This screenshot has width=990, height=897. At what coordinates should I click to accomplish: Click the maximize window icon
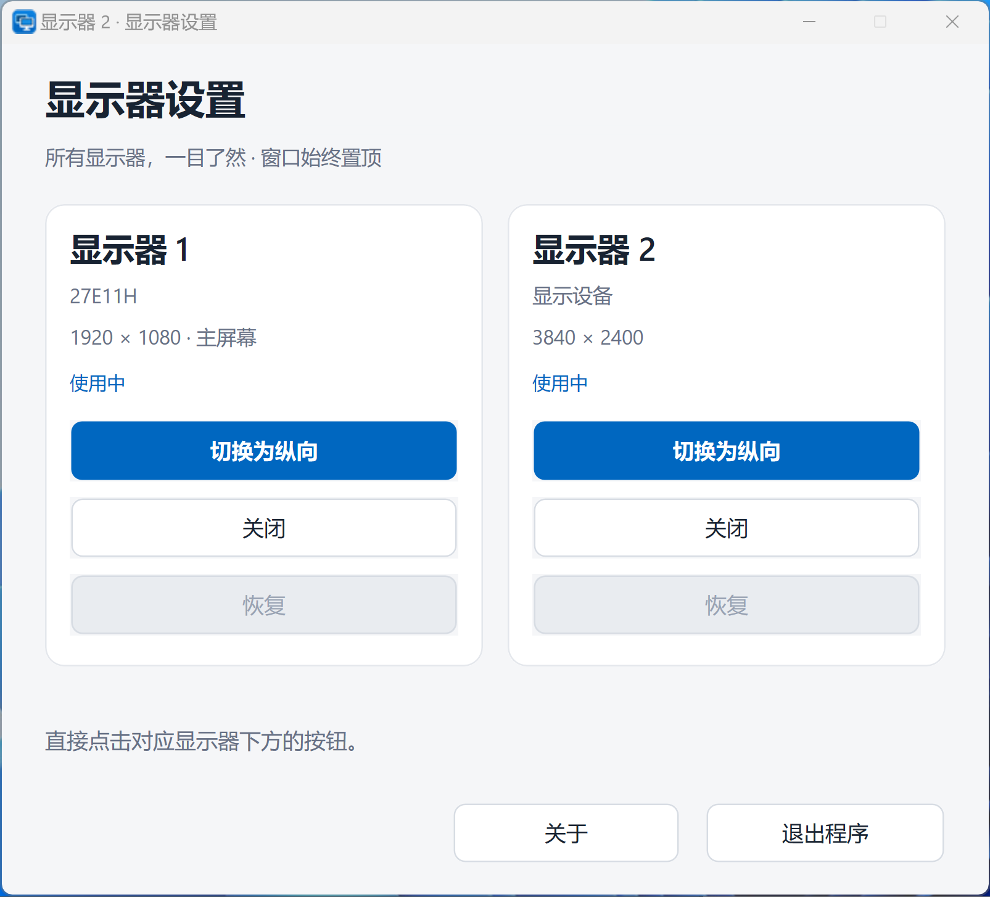coord(880,22)
